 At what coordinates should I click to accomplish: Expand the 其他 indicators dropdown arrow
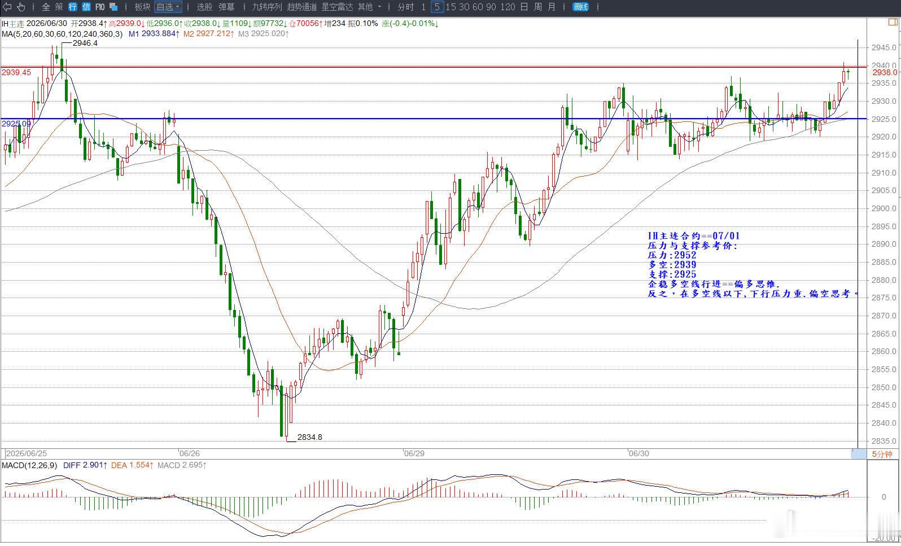[379, 7]
